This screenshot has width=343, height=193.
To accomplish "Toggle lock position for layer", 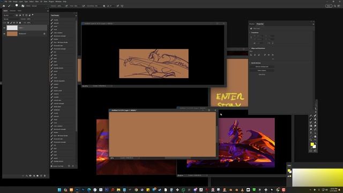I will pyautogui.click(x=14, y=23).
